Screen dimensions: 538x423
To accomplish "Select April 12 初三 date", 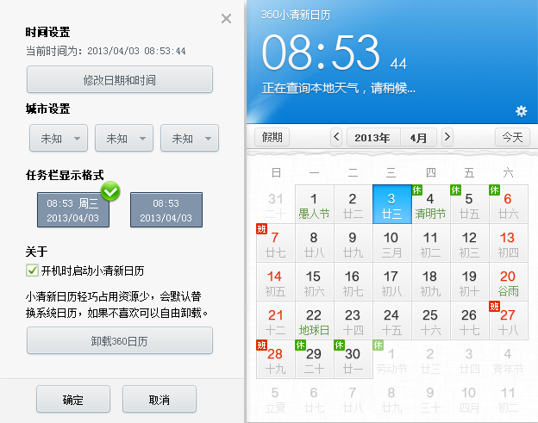I will tap(469, 243).
